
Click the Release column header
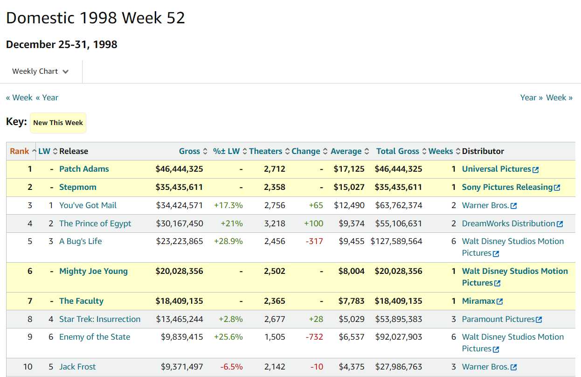click(74, 151)
